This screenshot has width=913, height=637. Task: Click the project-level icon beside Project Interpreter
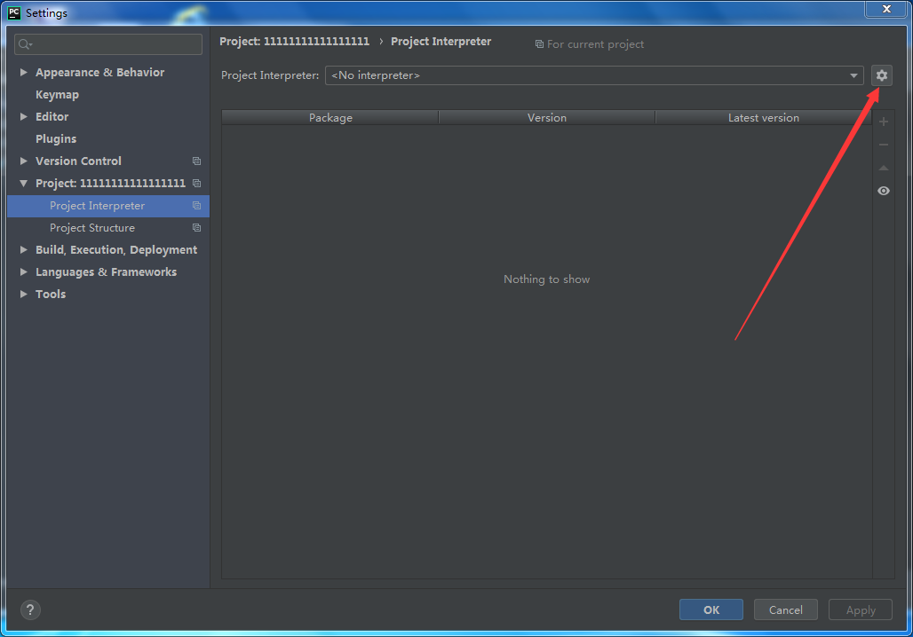point(197,205)
